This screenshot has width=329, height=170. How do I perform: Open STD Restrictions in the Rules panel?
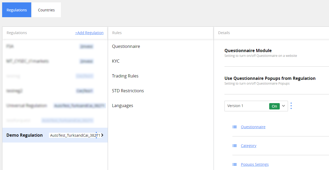tap(128, 90)
